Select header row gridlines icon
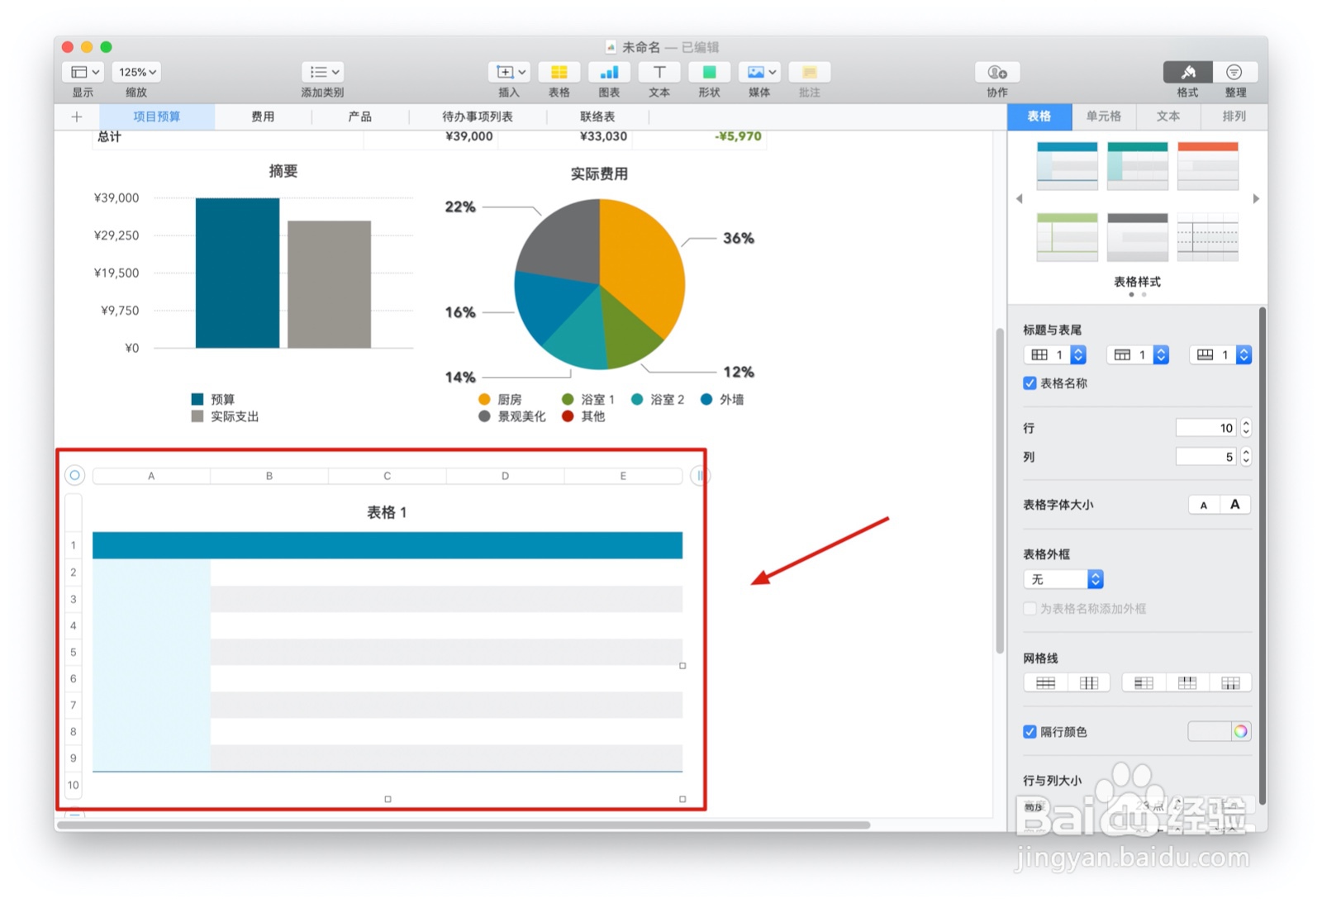Viewport: 1322px width, 903px height. click(x=1187, y=682)
